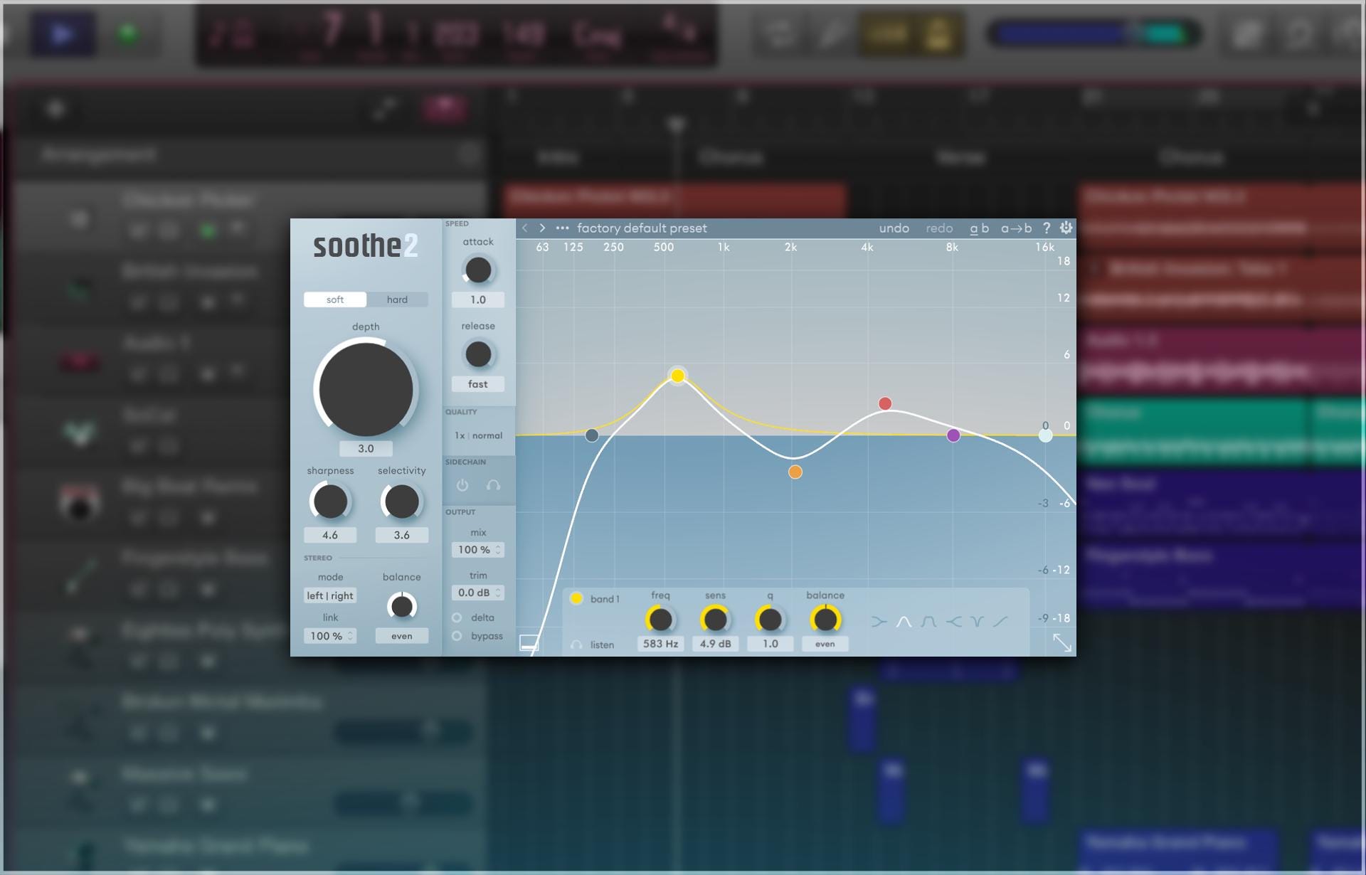Toggle the spectrum display icon at graph bottom-left
The height and width of the screenshot is (875, 1366).
pos(529,643)
